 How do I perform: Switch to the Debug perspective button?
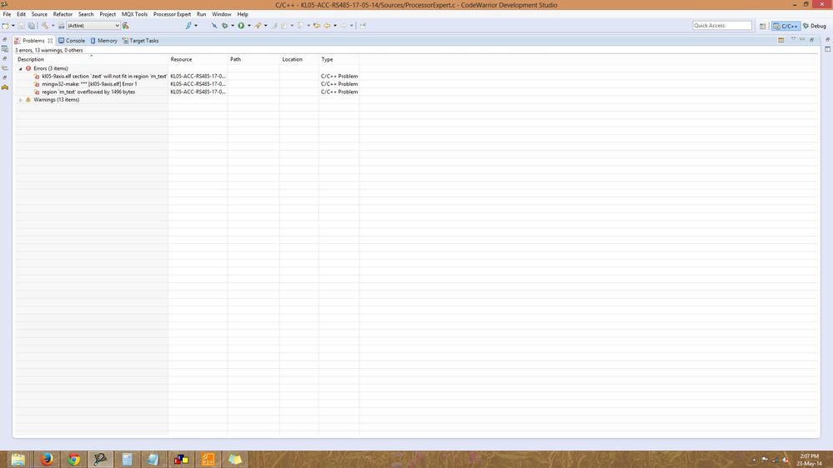click(815, 26)
